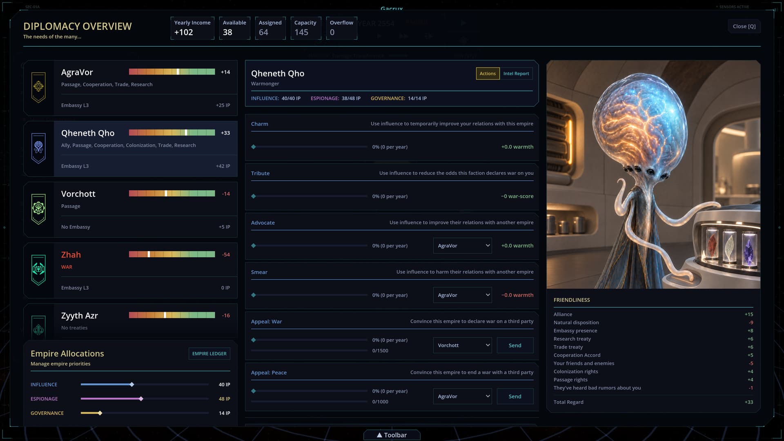Click the AgraVor relations bar
Image resolution: width=784 pixels, height=441 pixels.
(172, 72)
